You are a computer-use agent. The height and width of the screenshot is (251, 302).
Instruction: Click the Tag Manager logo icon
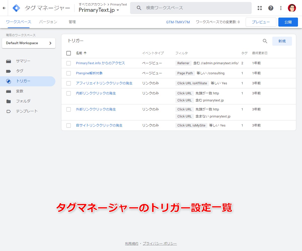pos(16,8)
